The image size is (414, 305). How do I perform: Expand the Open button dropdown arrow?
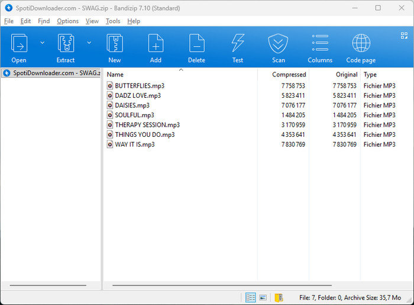(42, 43)
